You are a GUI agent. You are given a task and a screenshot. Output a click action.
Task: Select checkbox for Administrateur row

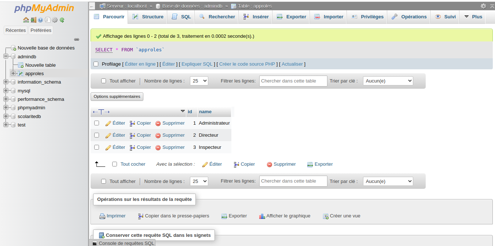point(97,123)
